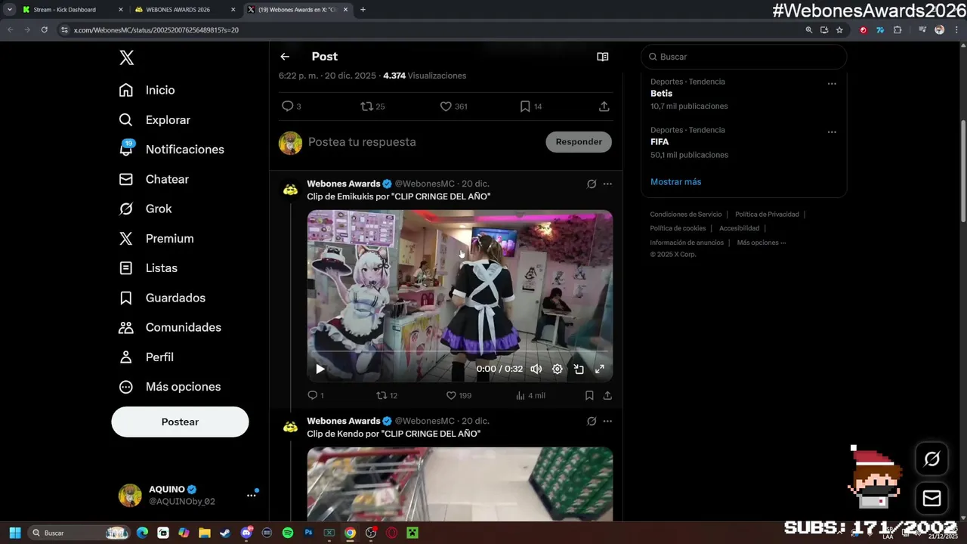Open a new browser tab

point(363,10)
